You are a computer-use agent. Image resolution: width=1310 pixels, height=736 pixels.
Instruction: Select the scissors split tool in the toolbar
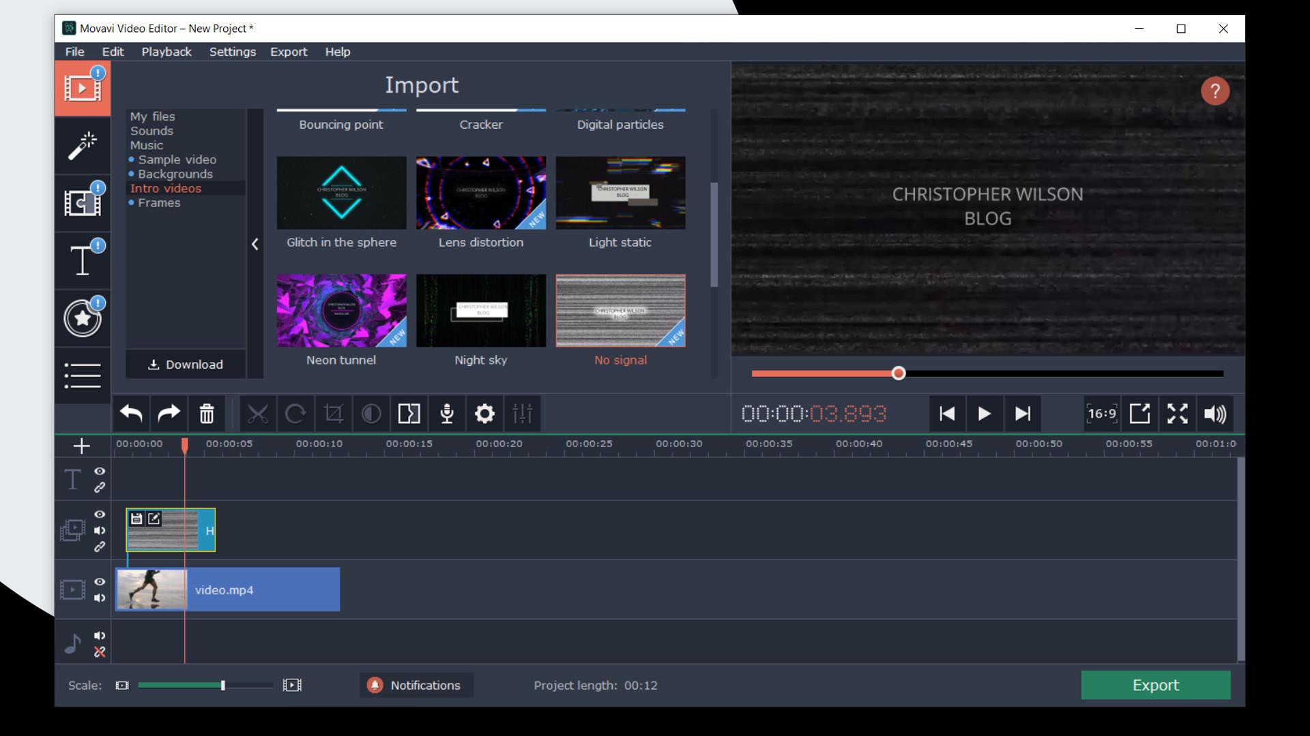[x=257, y=414]
